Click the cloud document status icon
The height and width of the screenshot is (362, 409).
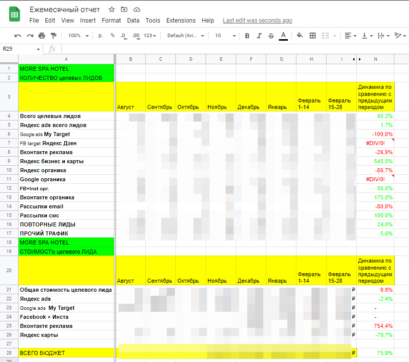pyautogui.click(x=137, y=10)
